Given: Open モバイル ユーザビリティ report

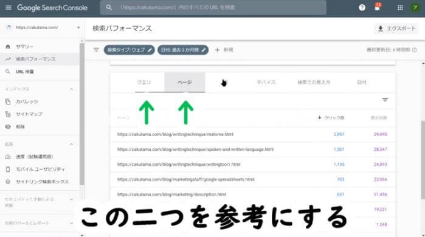Looking at the screenshot, I should click(40, 170).
